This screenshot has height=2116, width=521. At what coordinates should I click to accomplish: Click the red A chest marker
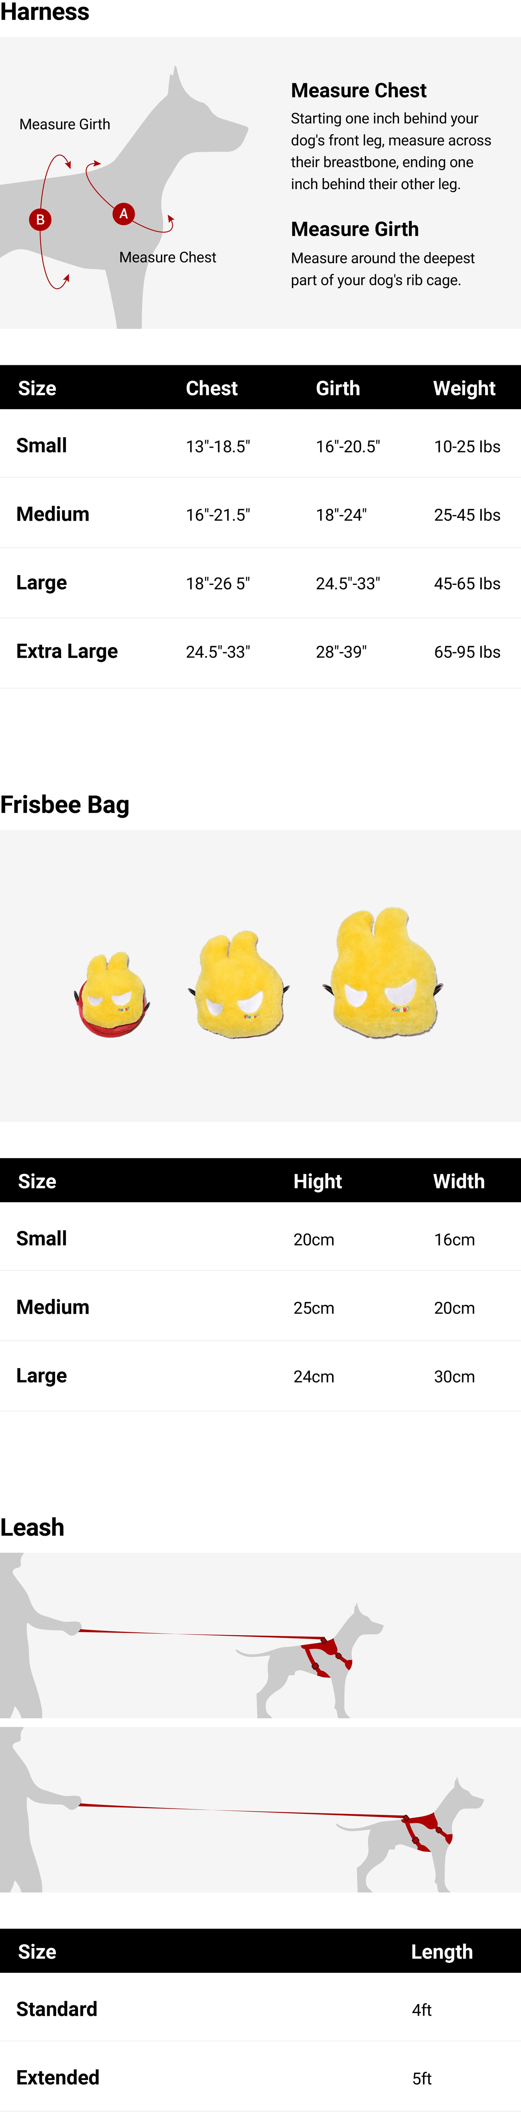coord(123,214)
